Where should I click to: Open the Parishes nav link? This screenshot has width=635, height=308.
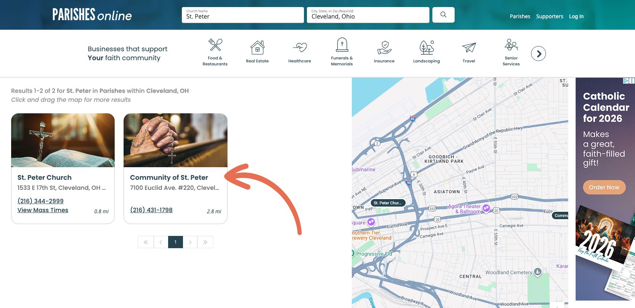[520, 16]
